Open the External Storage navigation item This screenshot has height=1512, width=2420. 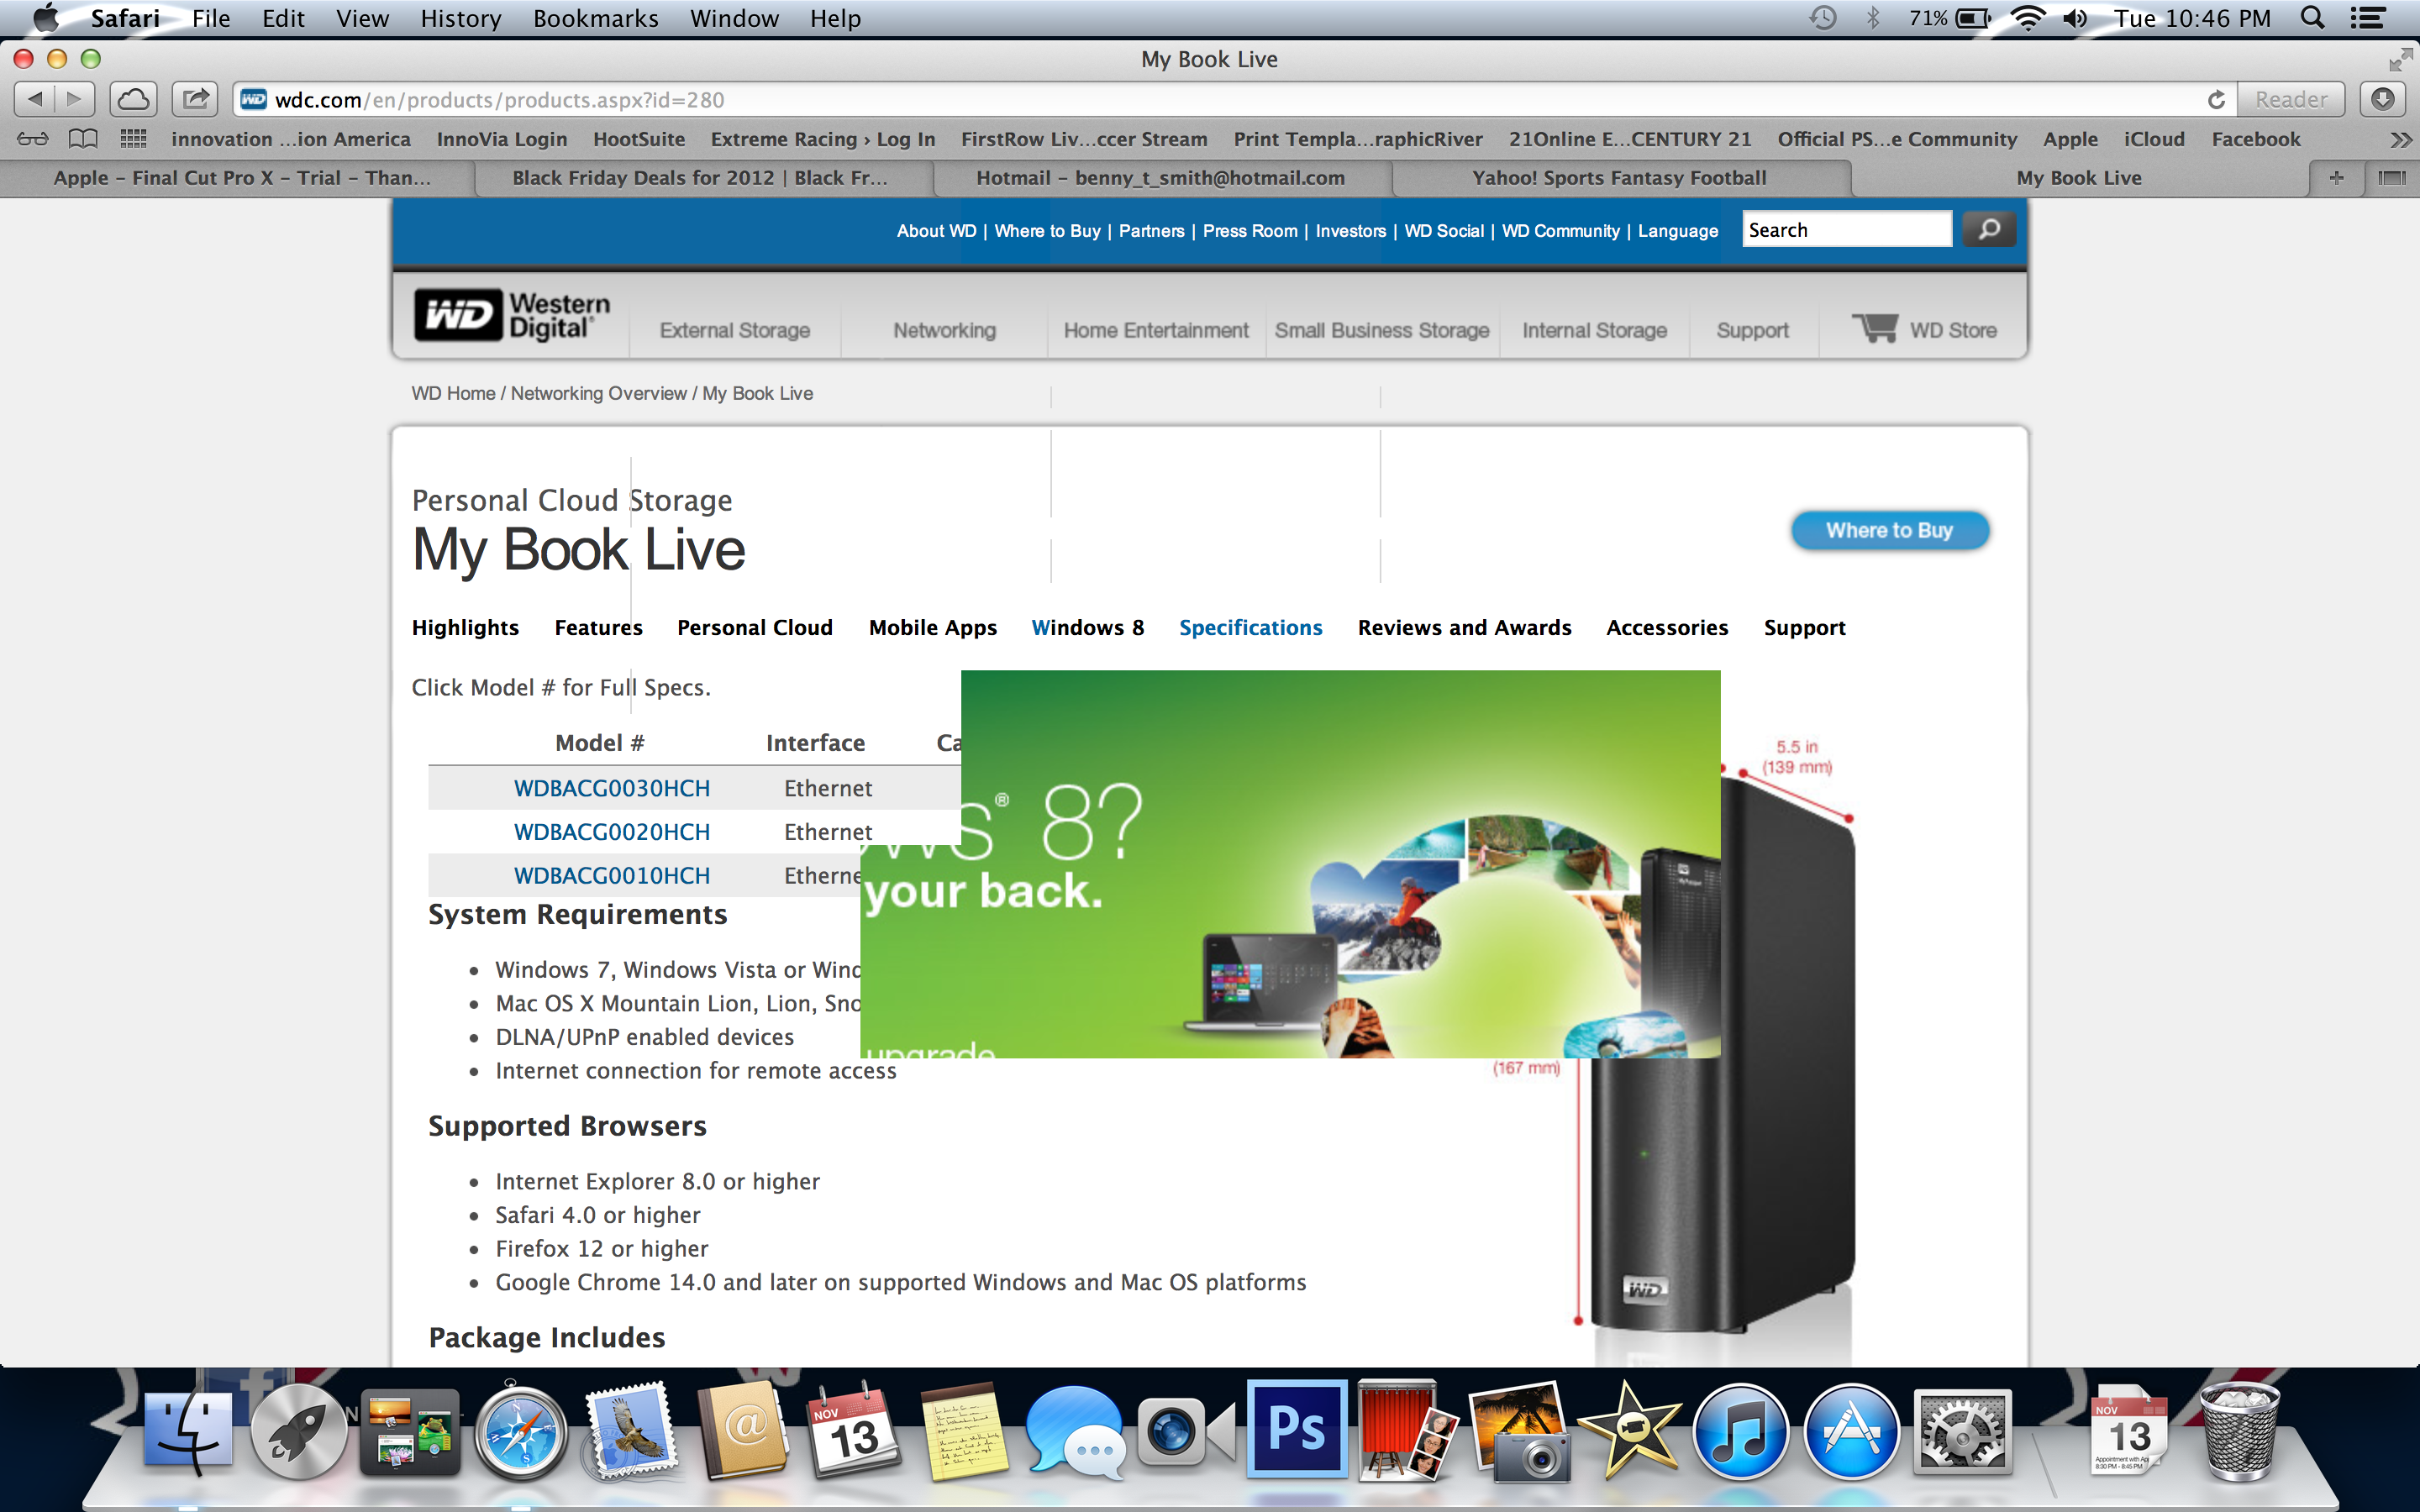point(735,330)
